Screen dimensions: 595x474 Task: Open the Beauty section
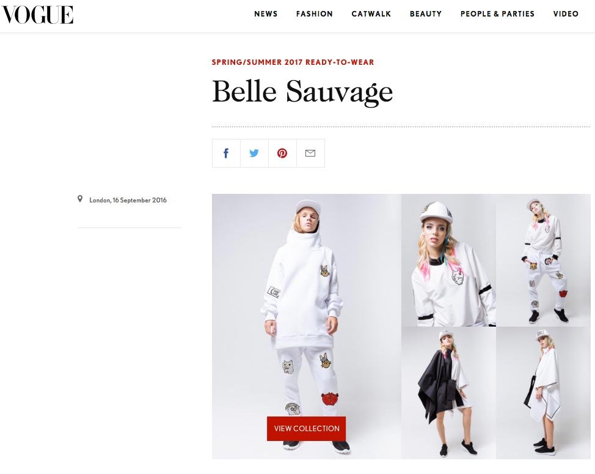[x=426, y=14]
